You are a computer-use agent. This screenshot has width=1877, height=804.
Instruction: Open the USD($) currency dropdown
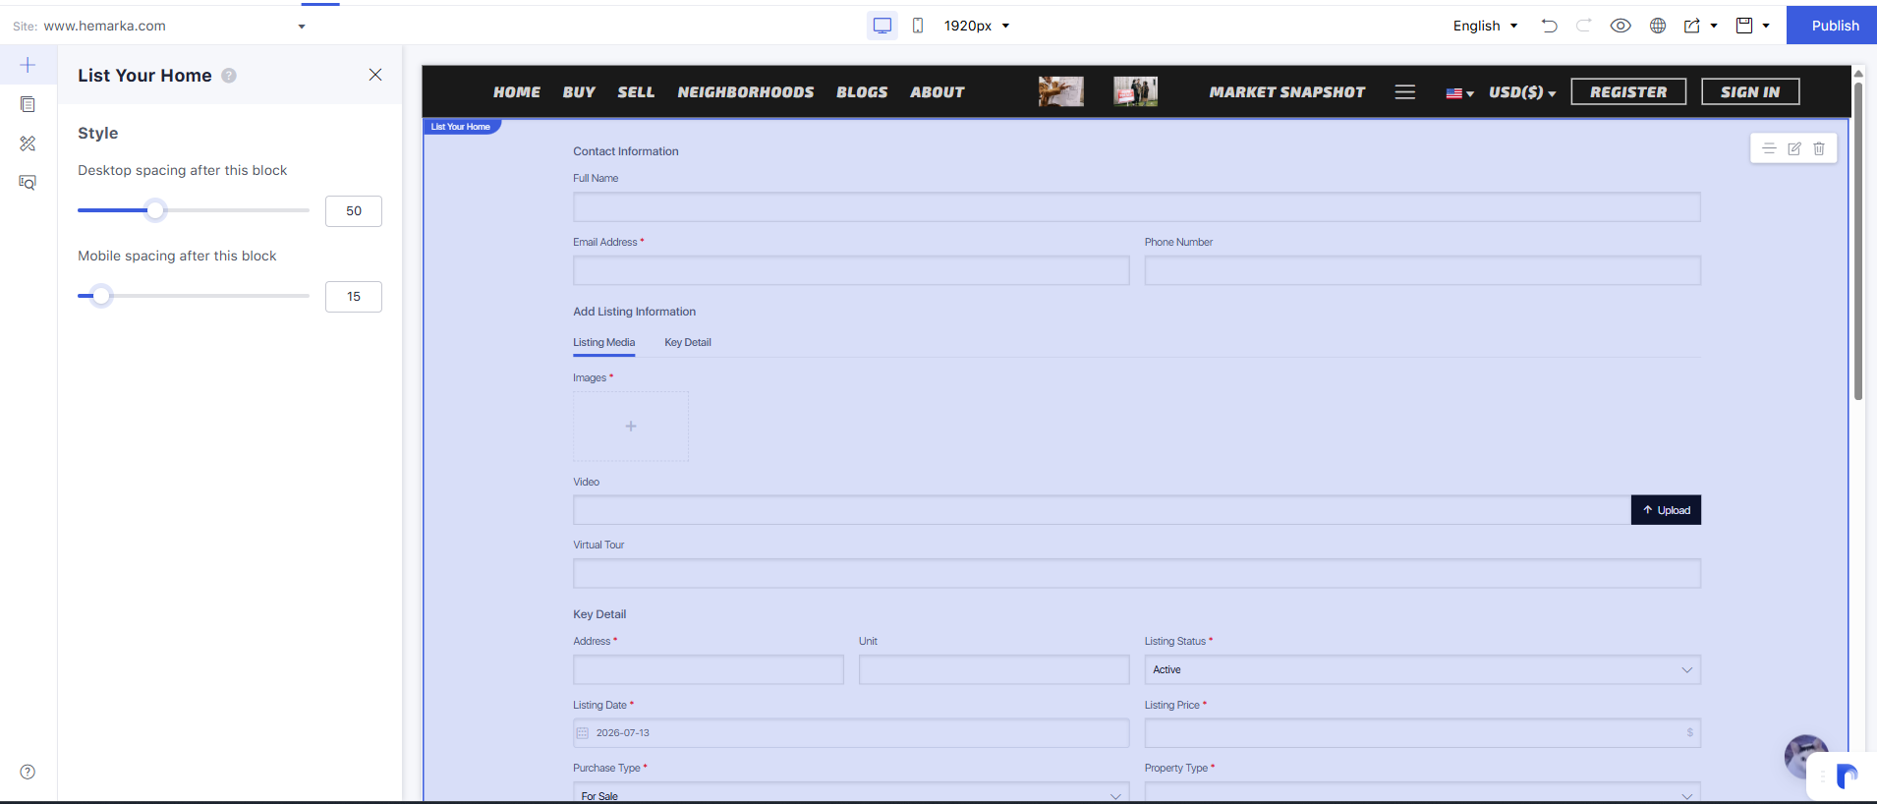(1522, 92)
